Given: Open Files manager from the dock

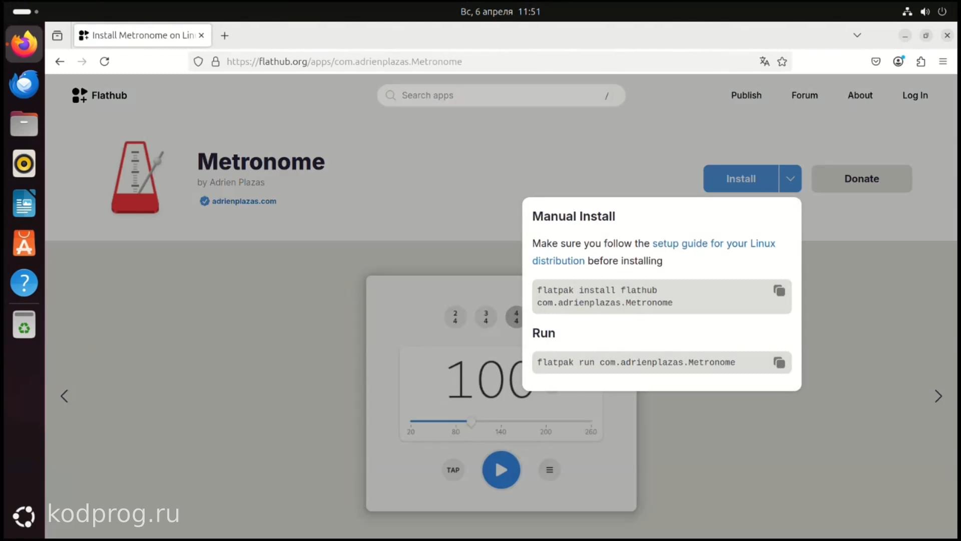Looking at the screenshot, I should [24, 124].
